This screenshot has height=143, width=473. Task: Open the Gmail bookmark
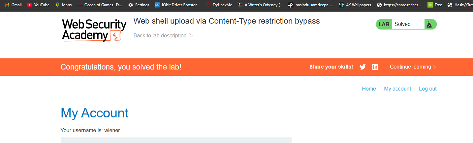pos(13,5)
